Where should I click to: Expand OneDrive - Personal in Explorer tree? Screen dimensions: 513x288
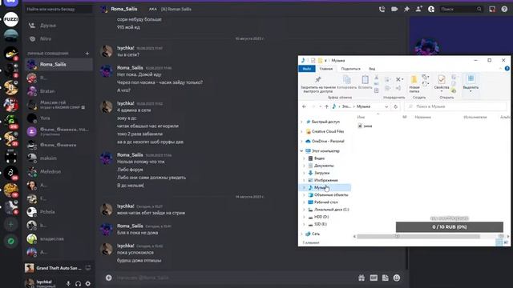301,142
